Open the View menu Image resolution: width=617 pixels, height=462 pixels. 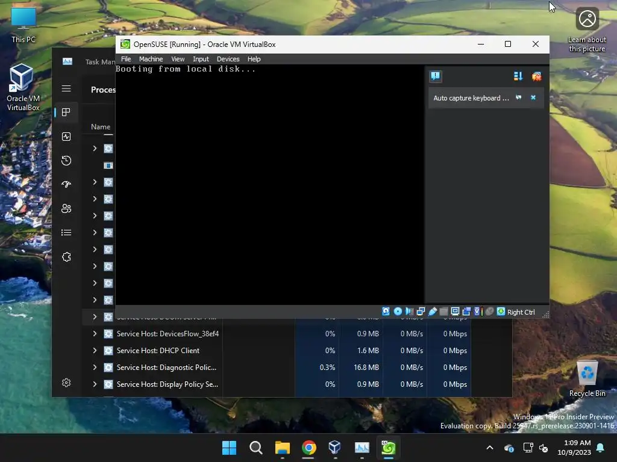coord(178,59)
